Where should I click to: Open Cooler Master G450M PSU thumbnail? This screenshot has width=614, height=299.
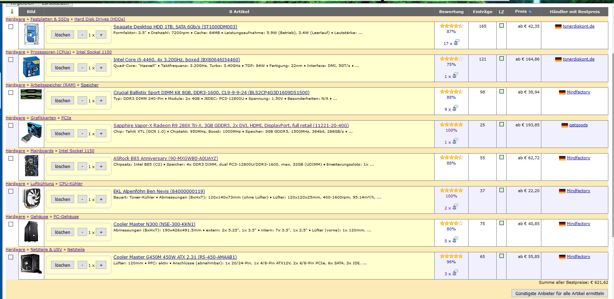pyautogui.click(x=31, y=264)
